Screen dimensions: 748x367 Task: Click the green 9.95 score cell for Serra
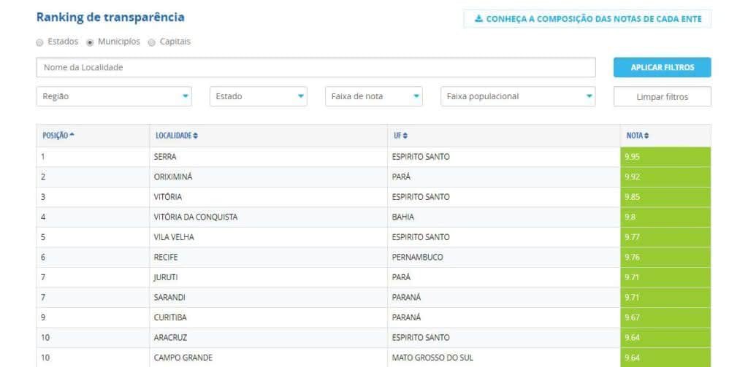[x=665, y=157]
